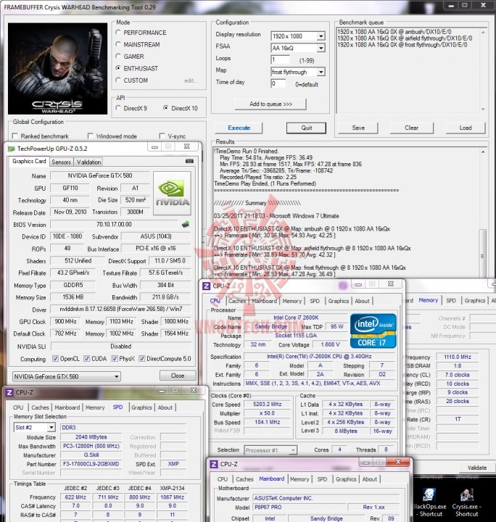Click the Results scrollbar up arrow
Screen dimensions: 496x522
pyautogui.click(x=483, y=152)
